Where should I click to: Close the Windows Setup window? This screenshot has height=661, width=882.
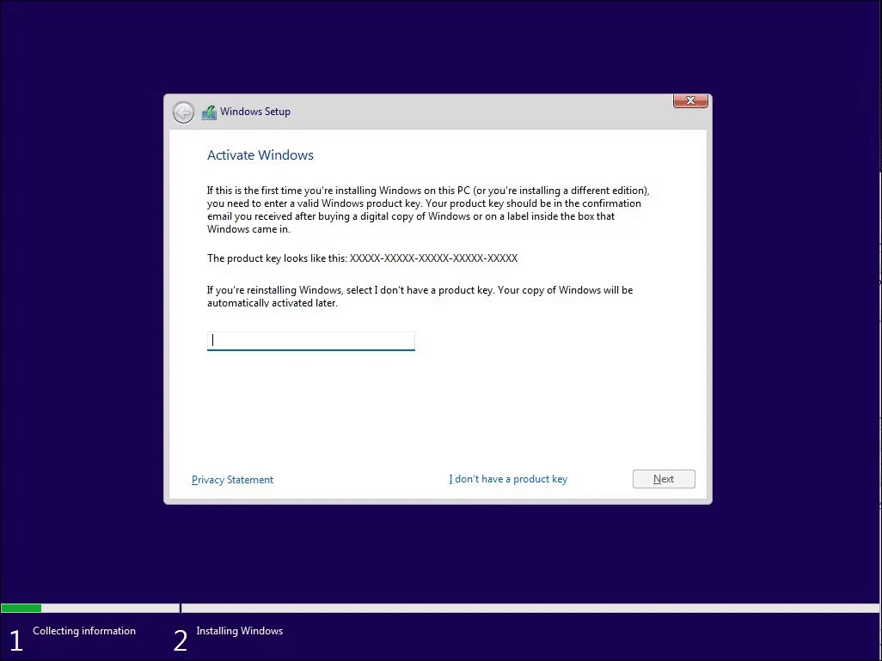[x=690, y=100]
